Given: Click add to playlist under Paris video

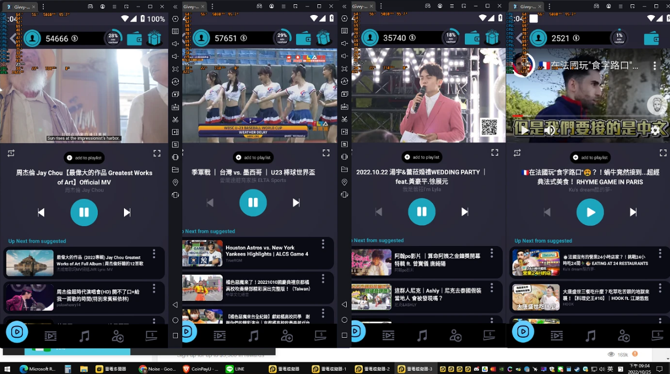Looking at the screenshot, I should [590, 157].
